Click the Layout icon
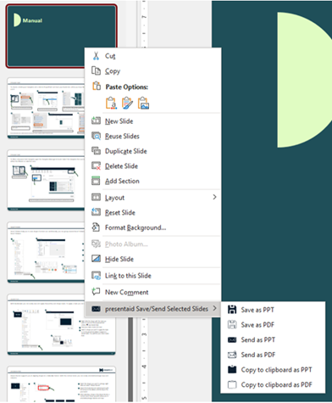Viewport: 332px width, 403px height. click(96, 197)
